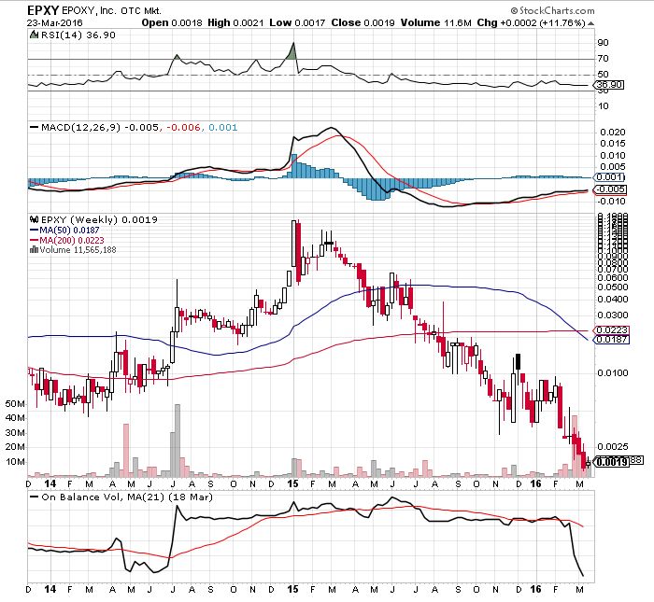The height and width of the screenshot is (602, 654).
Task: Click the 0.001 value tag on MACD axis
Action: coord(608,177)
